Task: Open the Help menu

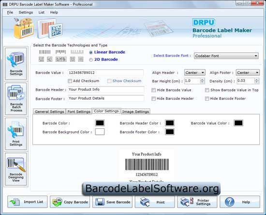Action: pos(54,13)
